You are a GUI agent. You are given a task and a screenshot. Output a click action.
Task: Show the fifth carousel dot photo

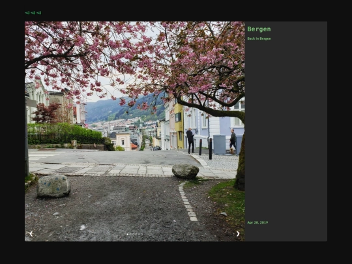[x=139, y=235]
